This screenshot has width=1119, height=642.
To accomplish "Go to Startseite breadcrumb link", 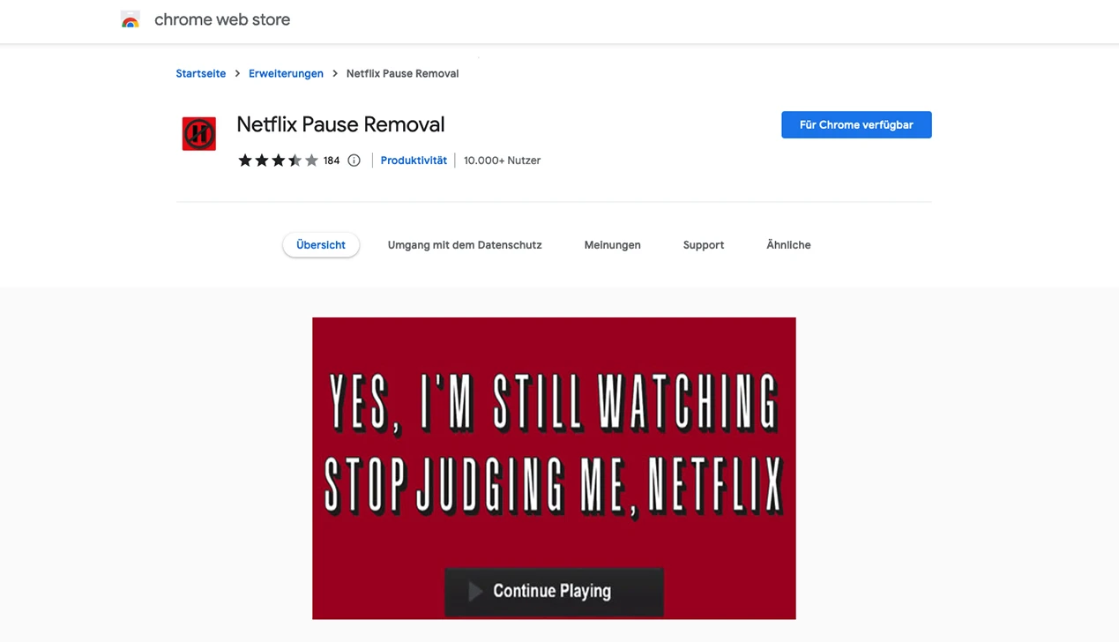I will coord(201,73).
